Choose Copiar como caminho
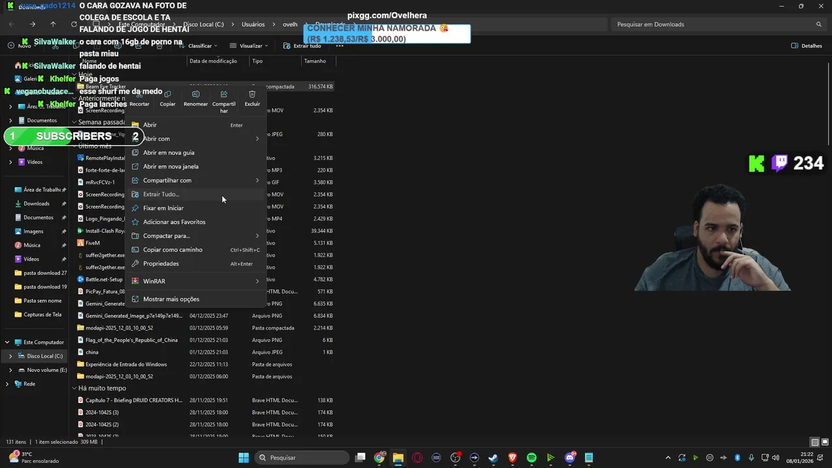Image resolution: width=832 pixels, height=468 pixels. coord(196,250)
